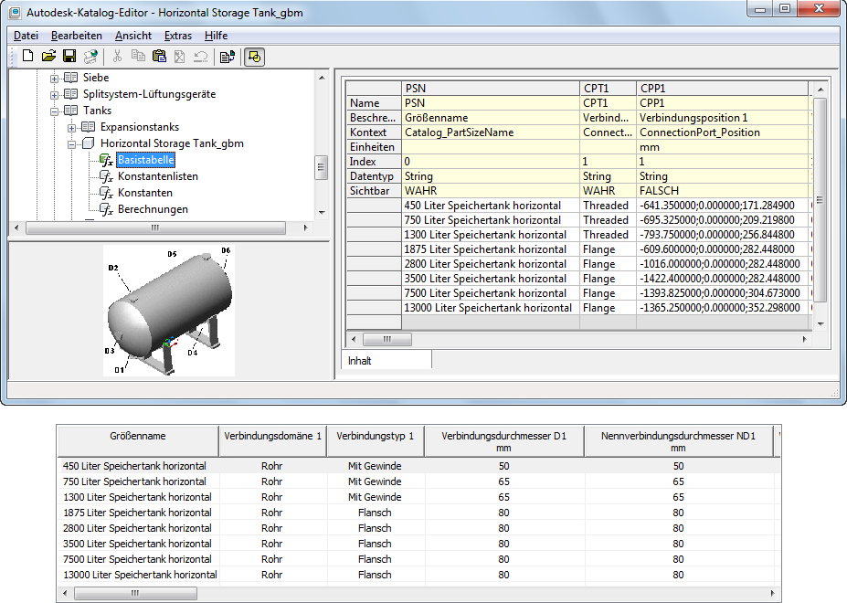Viewport: 847px width, 603px height.
Task: Click the Siebe chapter book icon
Action: (x=70, y=78)
